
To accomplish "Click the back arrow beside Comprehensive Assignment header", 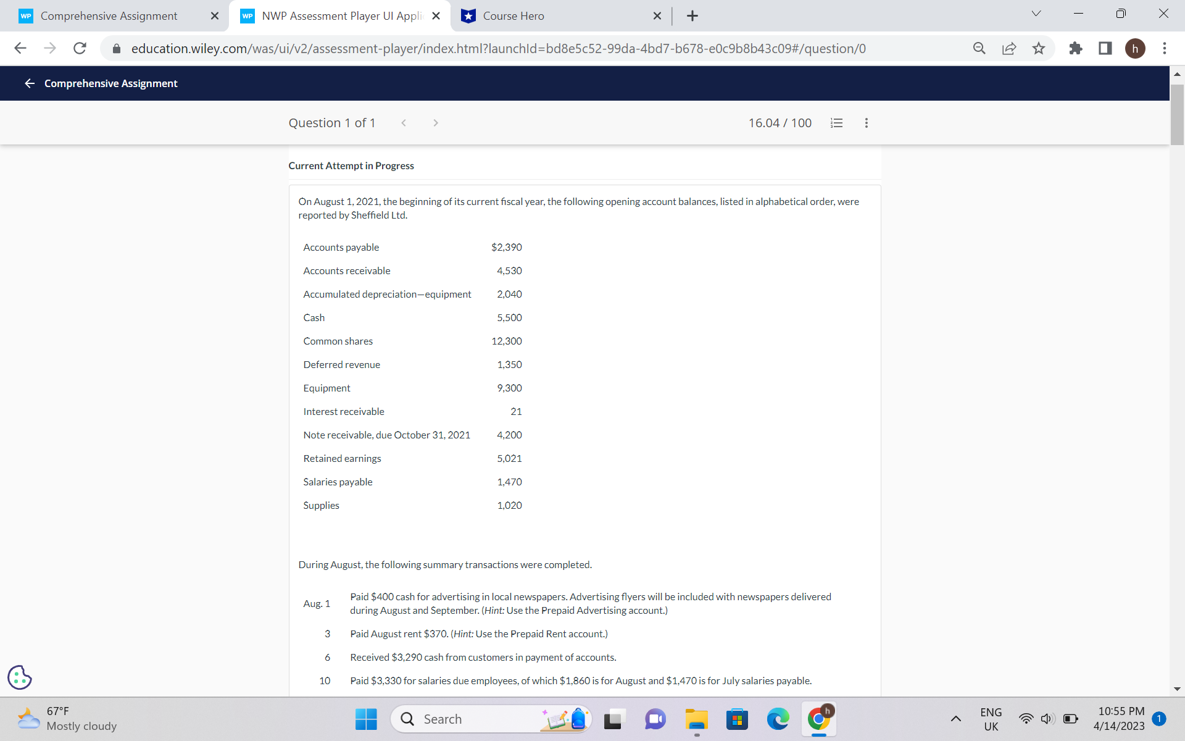I will (x=29, y=83).
